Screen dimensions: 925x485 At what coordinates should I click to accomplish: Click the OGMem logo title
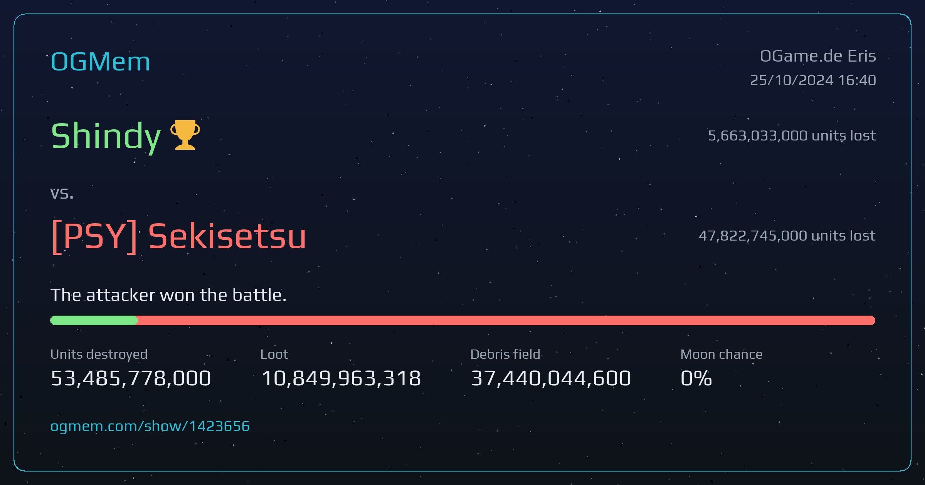point(100,62)
